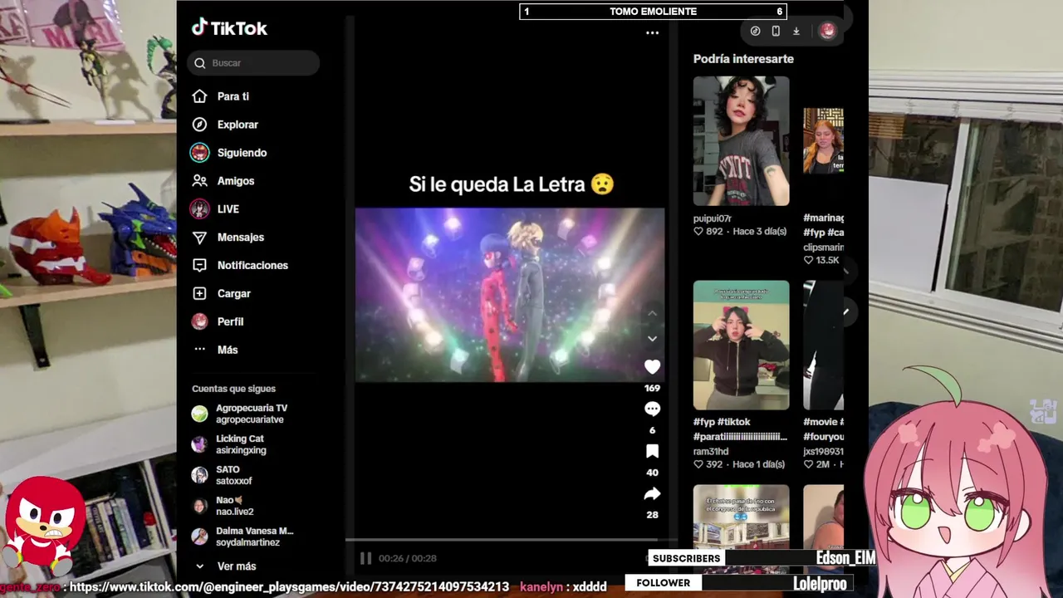Open Dalma Vanesa M... followed account
This screenshot has height=598, width=1063.
[242, 537]
